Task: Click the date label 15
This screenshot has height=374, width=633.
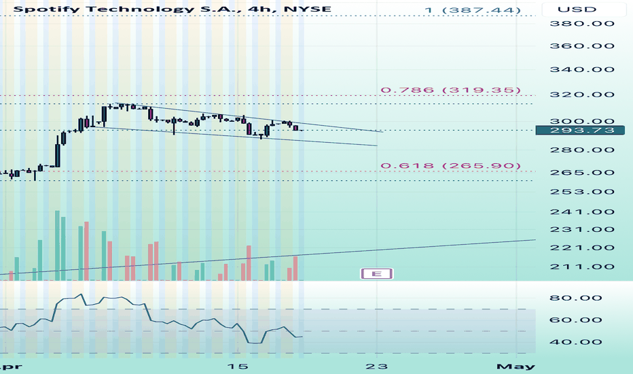Action: pyautogui.click(x=238, y=367)
